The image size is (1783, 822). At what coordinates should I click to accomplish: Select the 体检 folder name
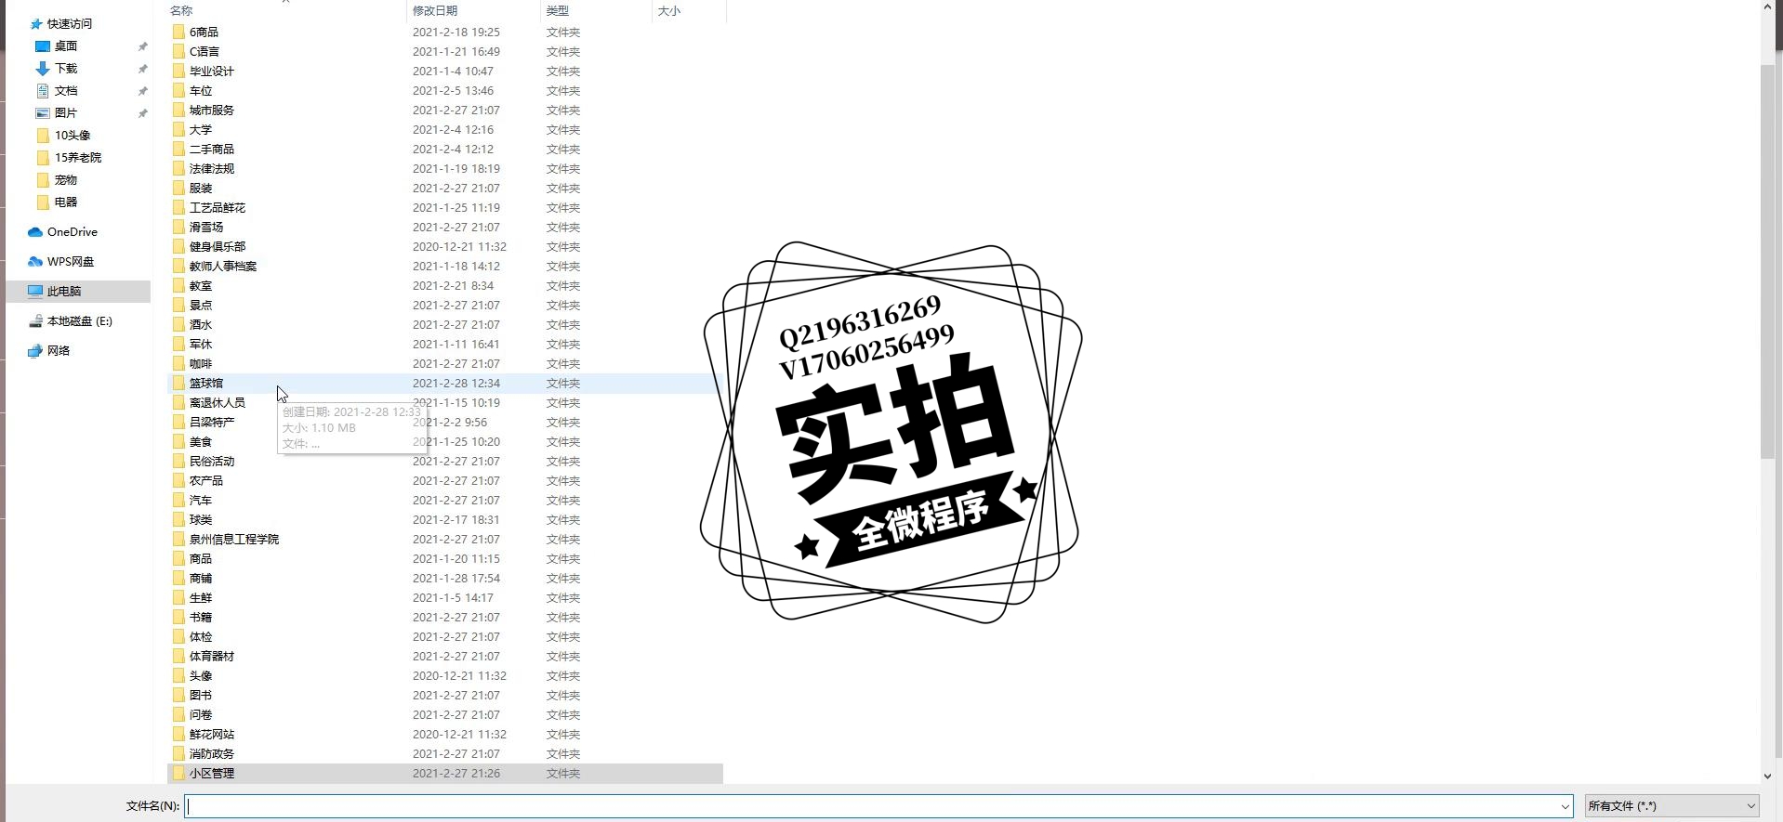[200, 636]
